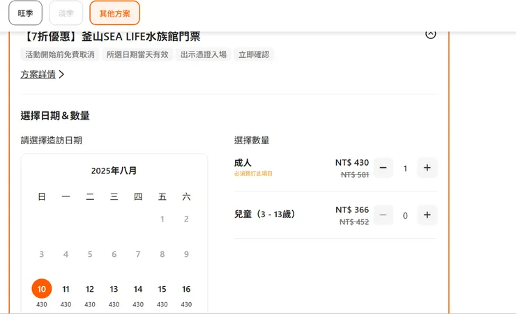Click the struck-through price NT$ 581
The image size is (516, 314).
[355, 175]
